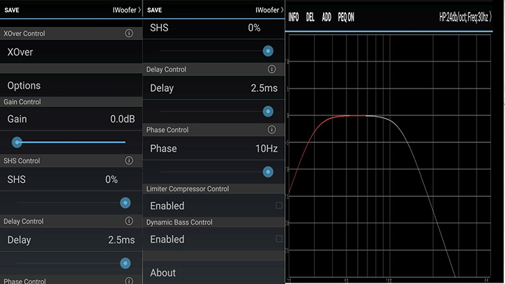Image resolution: width=505 pixels, height=284 pixels.
Task: Click the left panel Delay slider handle
Action: point(125,263)
